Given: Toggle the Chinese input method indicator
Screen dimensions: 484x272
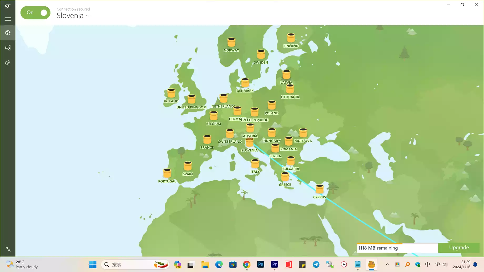Looking at the screenshot, I should [x=427, y=264].
